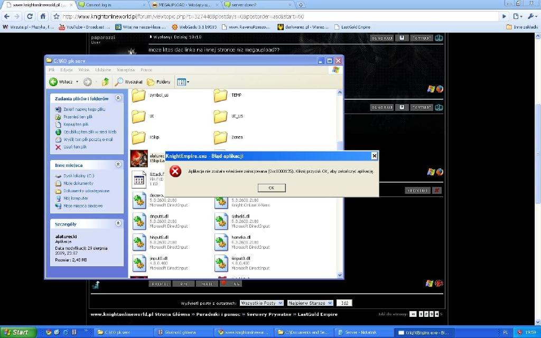
Task: Open Chrome's page control menu
Action: pos(517,16)
